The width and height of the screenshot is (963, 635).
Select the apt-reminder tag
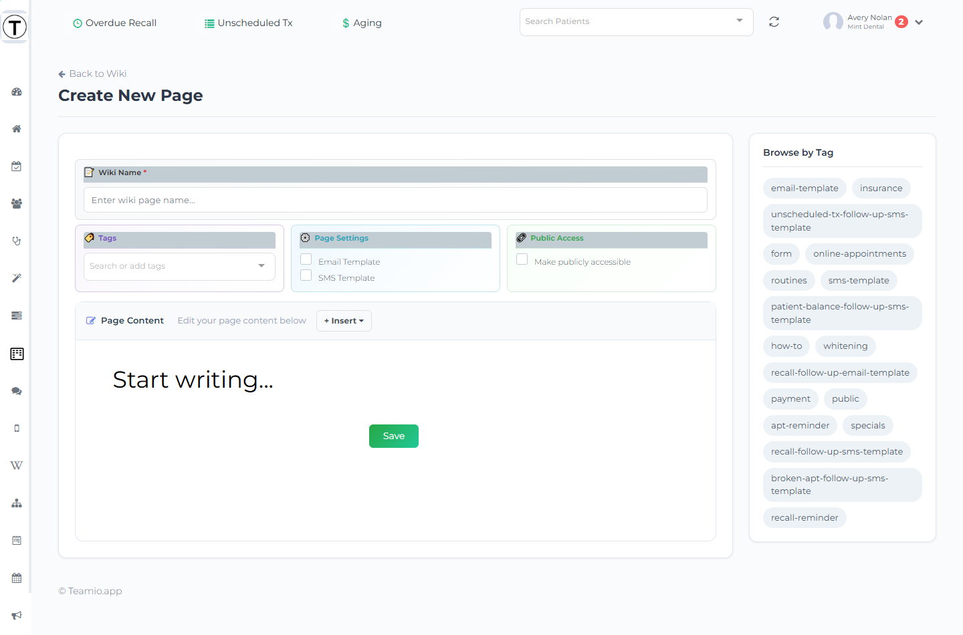click(800, 426)
